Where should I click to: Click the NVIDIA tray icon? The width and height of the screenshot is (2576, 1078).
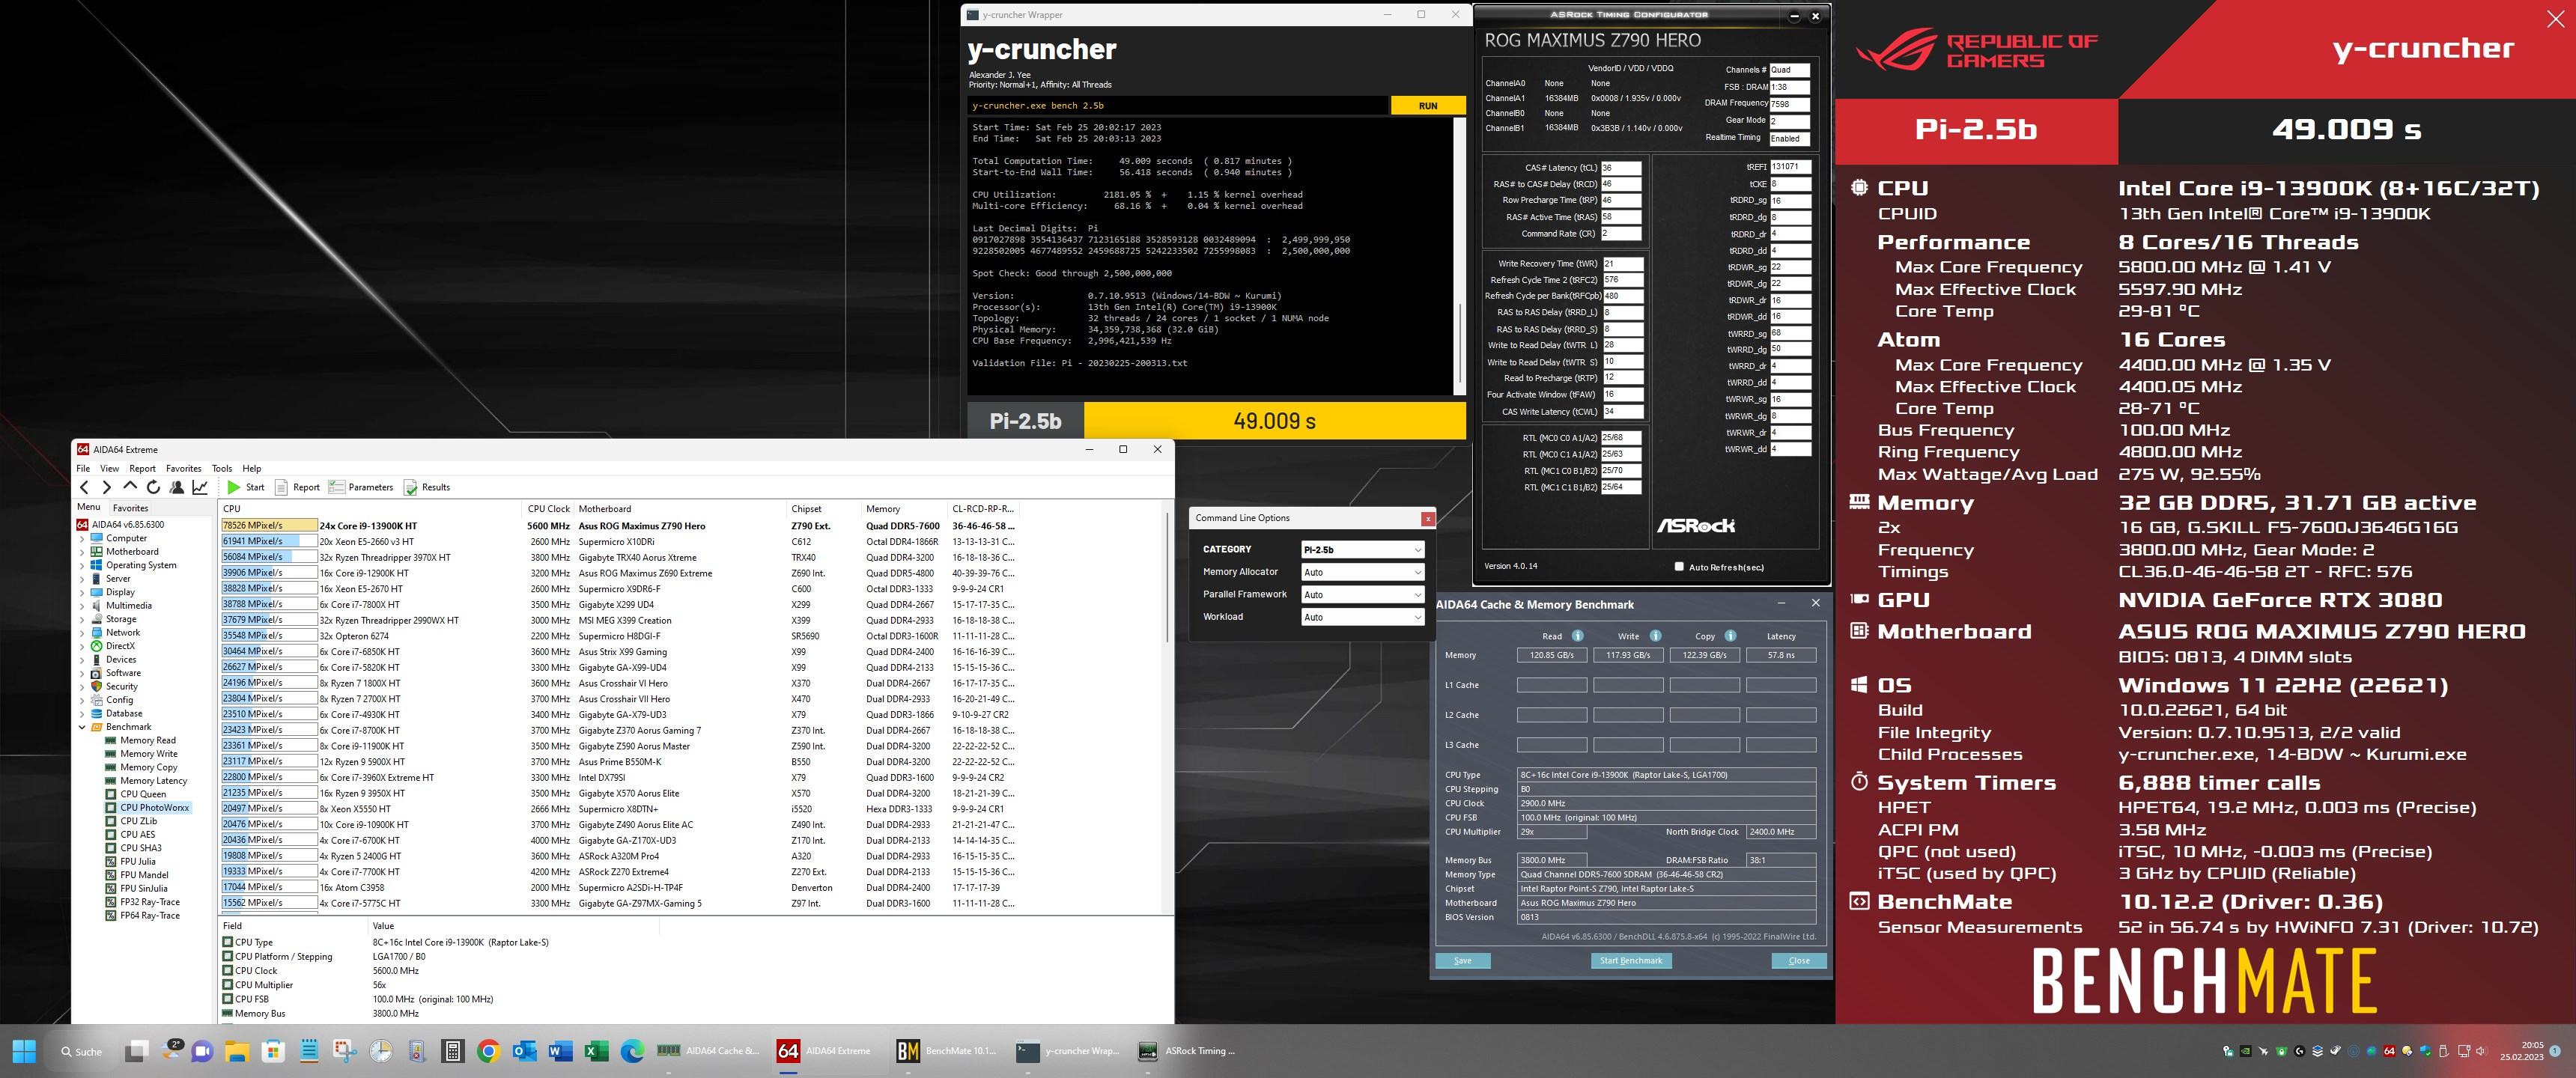2245,1051
